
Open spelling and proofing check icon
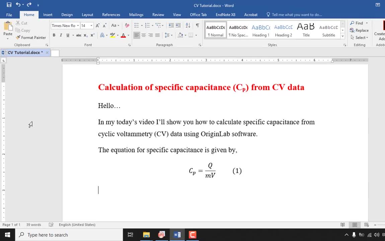coord(51,225)
